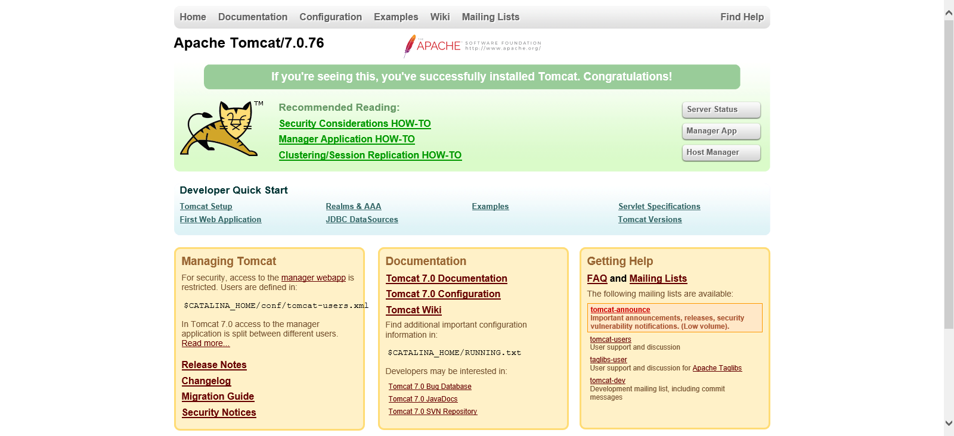Open Clustering/Session Replication HOW-TO link
954x436 pixels.
tap(370, 155)
